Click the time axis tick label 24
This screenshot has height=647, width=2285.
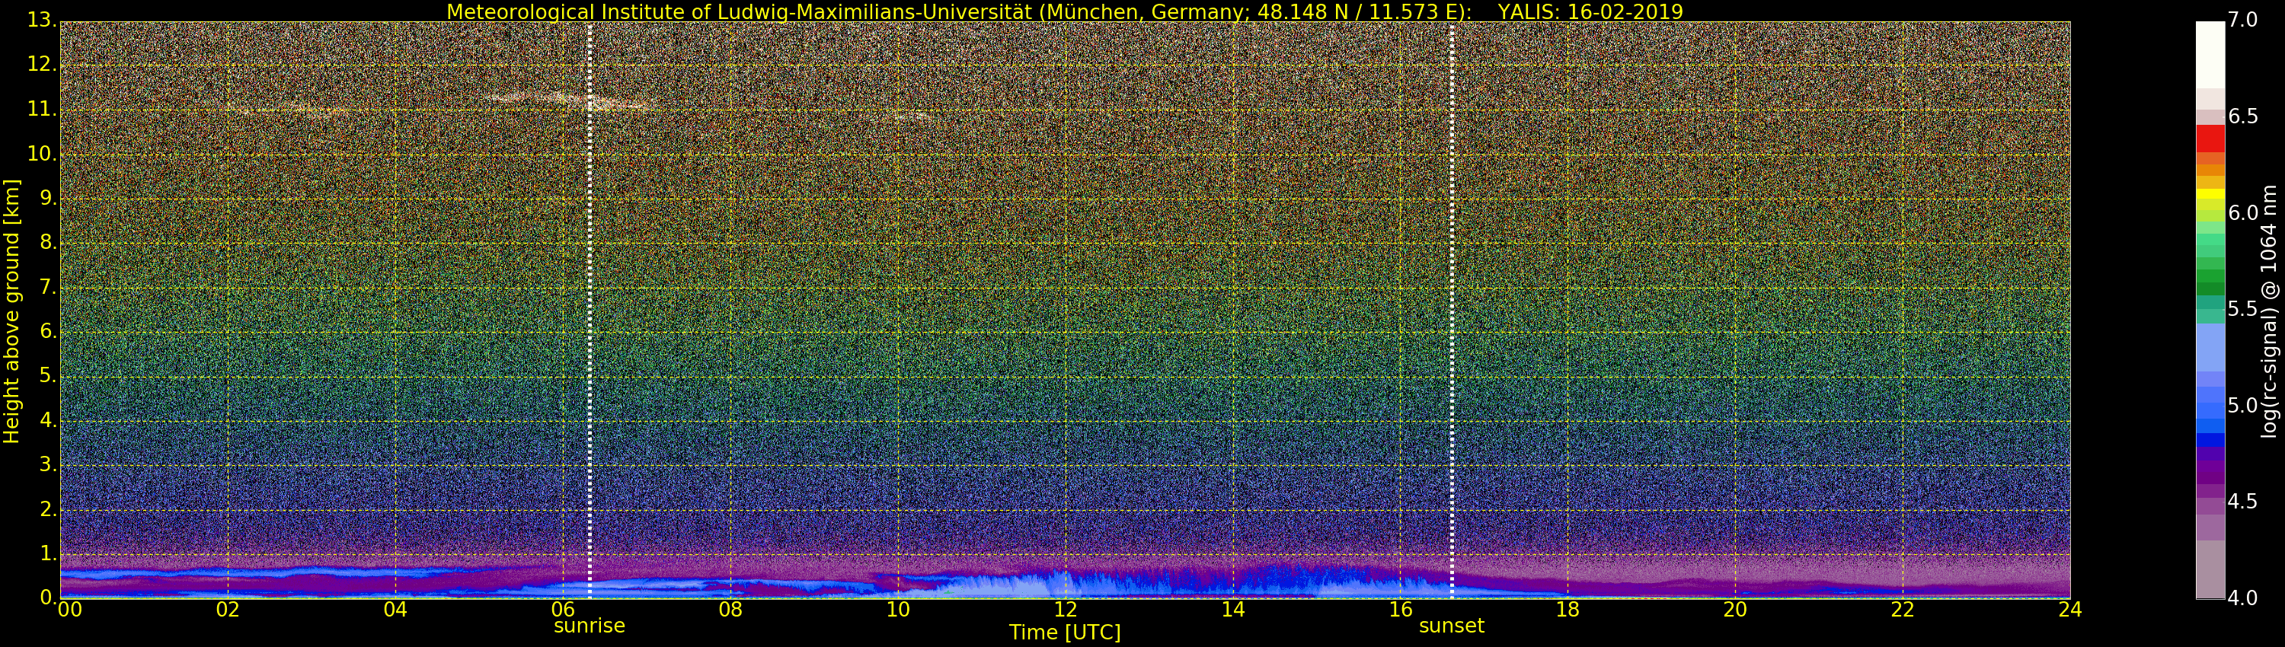pos(2070,610)
